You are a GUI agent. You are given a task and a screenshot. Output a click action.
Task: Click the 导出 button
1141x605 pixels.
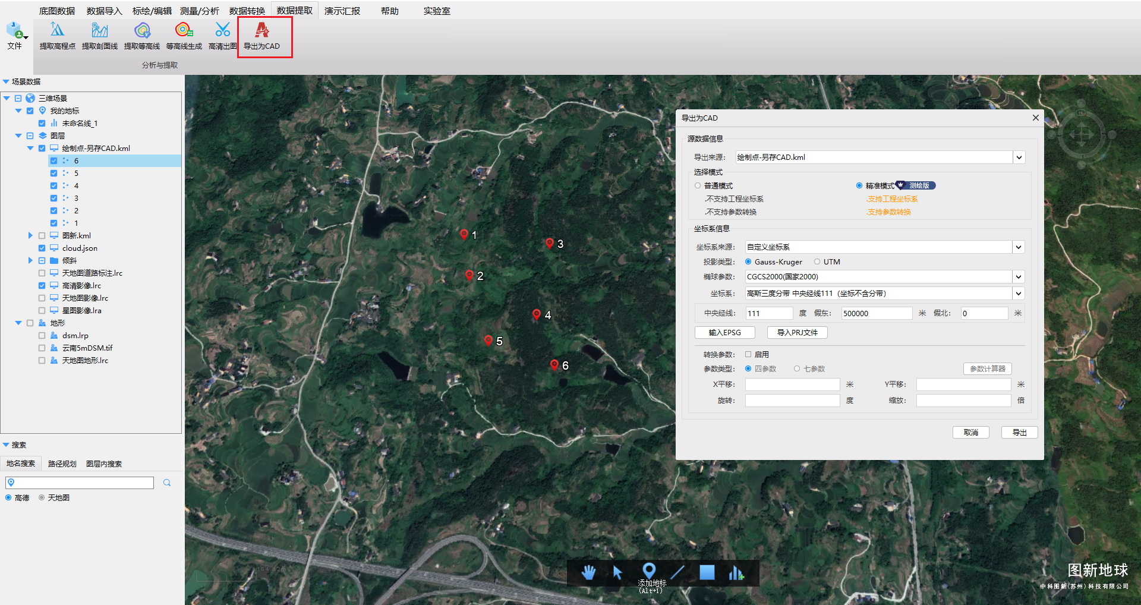pyautogui.click(x=1019, y=432)
